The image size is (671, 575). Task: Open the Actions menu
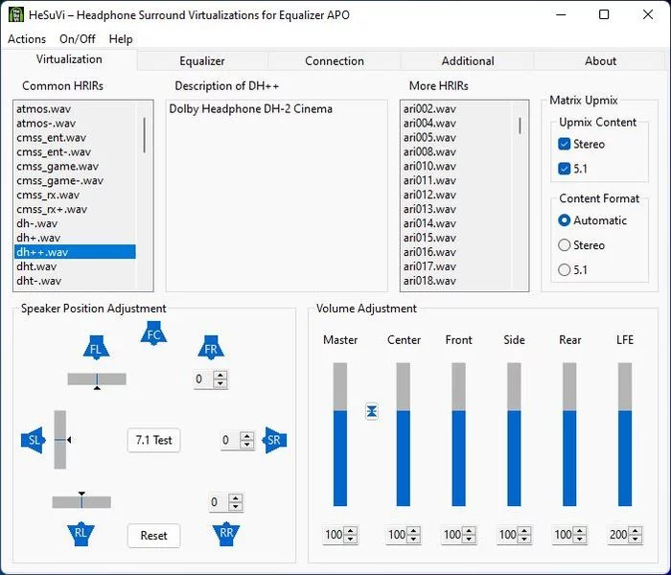pyautogui.click(x=27, y=39)
